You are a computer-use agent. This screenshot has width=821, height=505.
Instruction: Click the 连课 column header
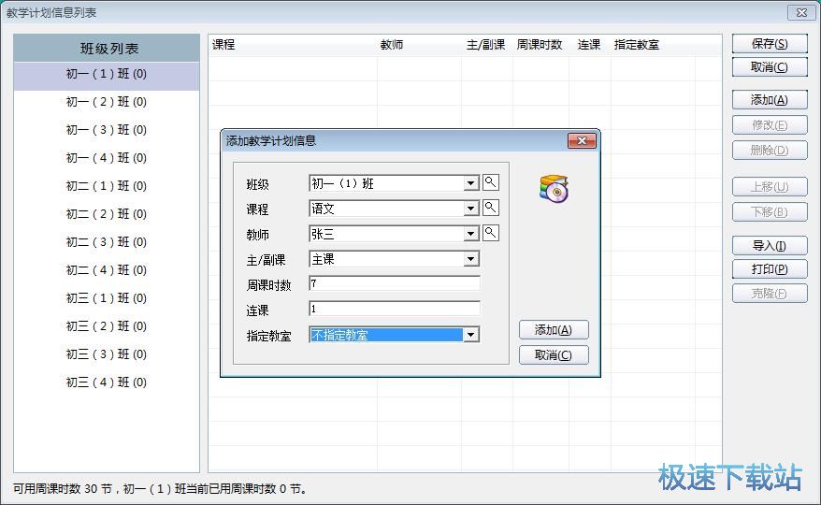[589, 45]
